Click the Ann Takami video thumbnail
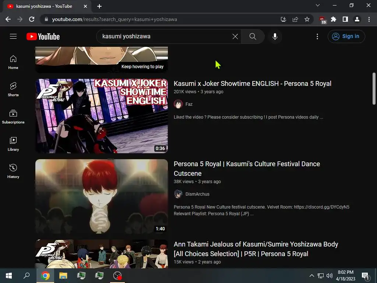 pos(102,254)
